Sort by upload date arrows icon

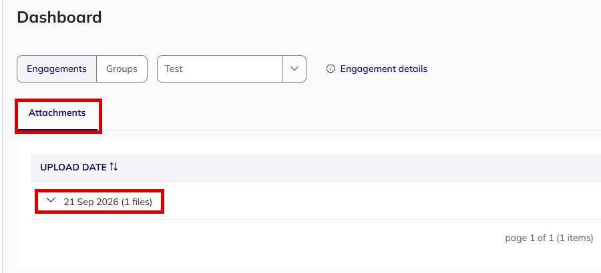pyautogui.click(x=114, y=166)
